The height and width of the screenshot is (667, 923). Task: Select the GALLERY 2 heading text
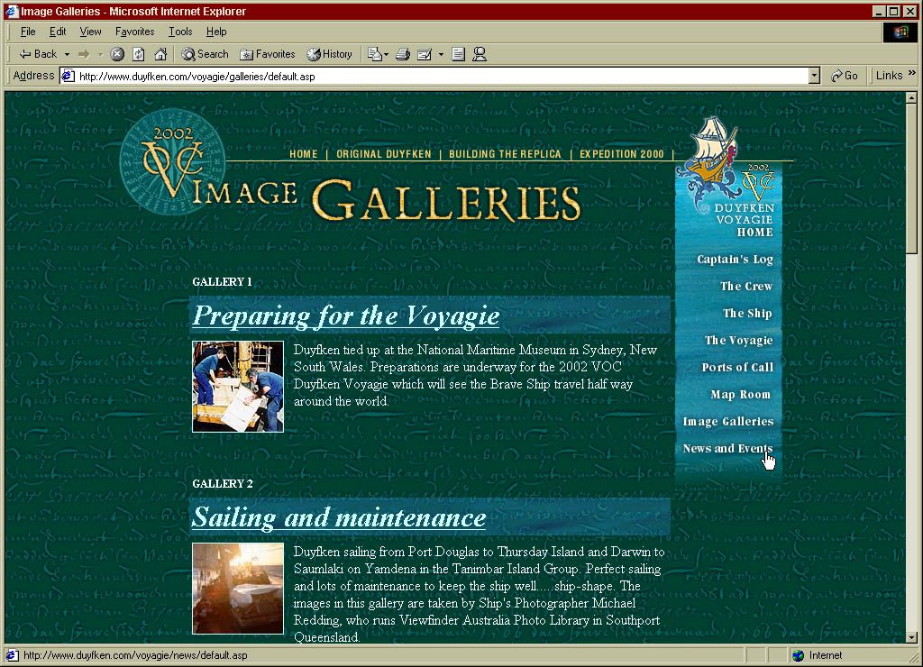point(223,484)
